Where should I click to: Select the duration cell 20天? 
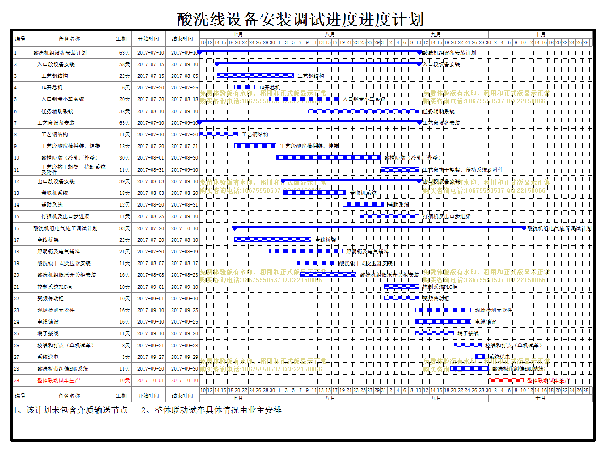pyautogui.click(x=125, y=99)
